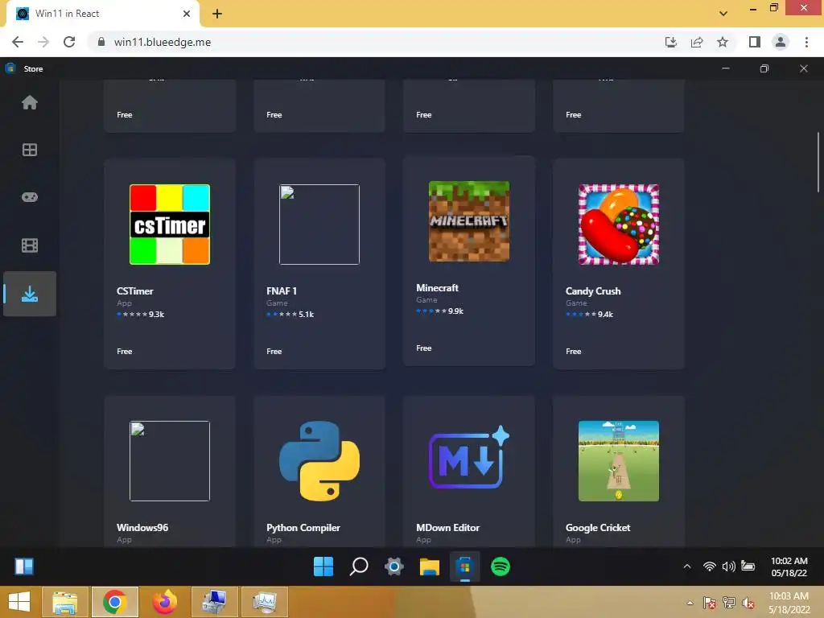Click the FNAF 1 title text
Image resolution: width=824 pixels, height=618 pixels.
click(282, 291)
